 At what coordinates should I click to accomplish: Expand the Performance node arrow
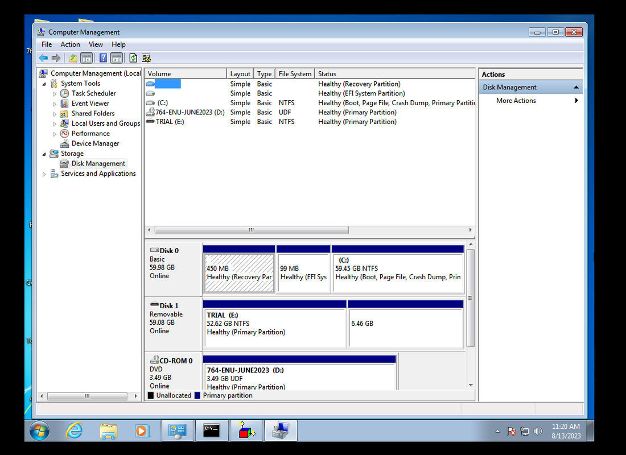click(x=55, y=134)
